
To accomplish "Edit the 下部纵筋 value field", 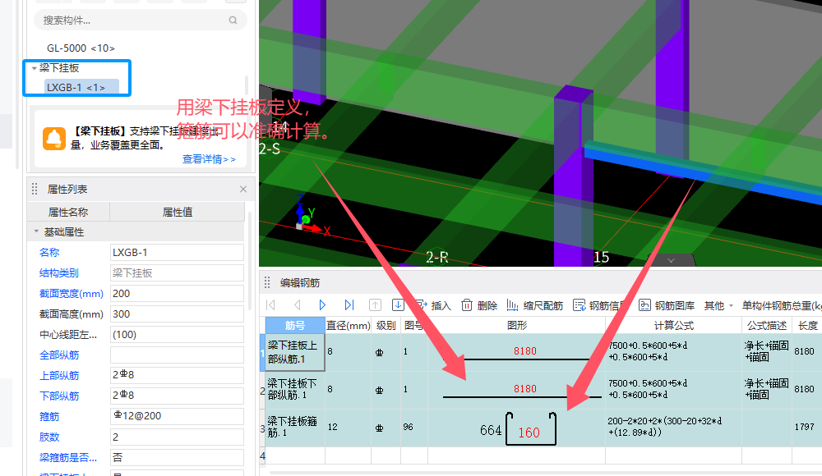I will [x=177, y=396].
